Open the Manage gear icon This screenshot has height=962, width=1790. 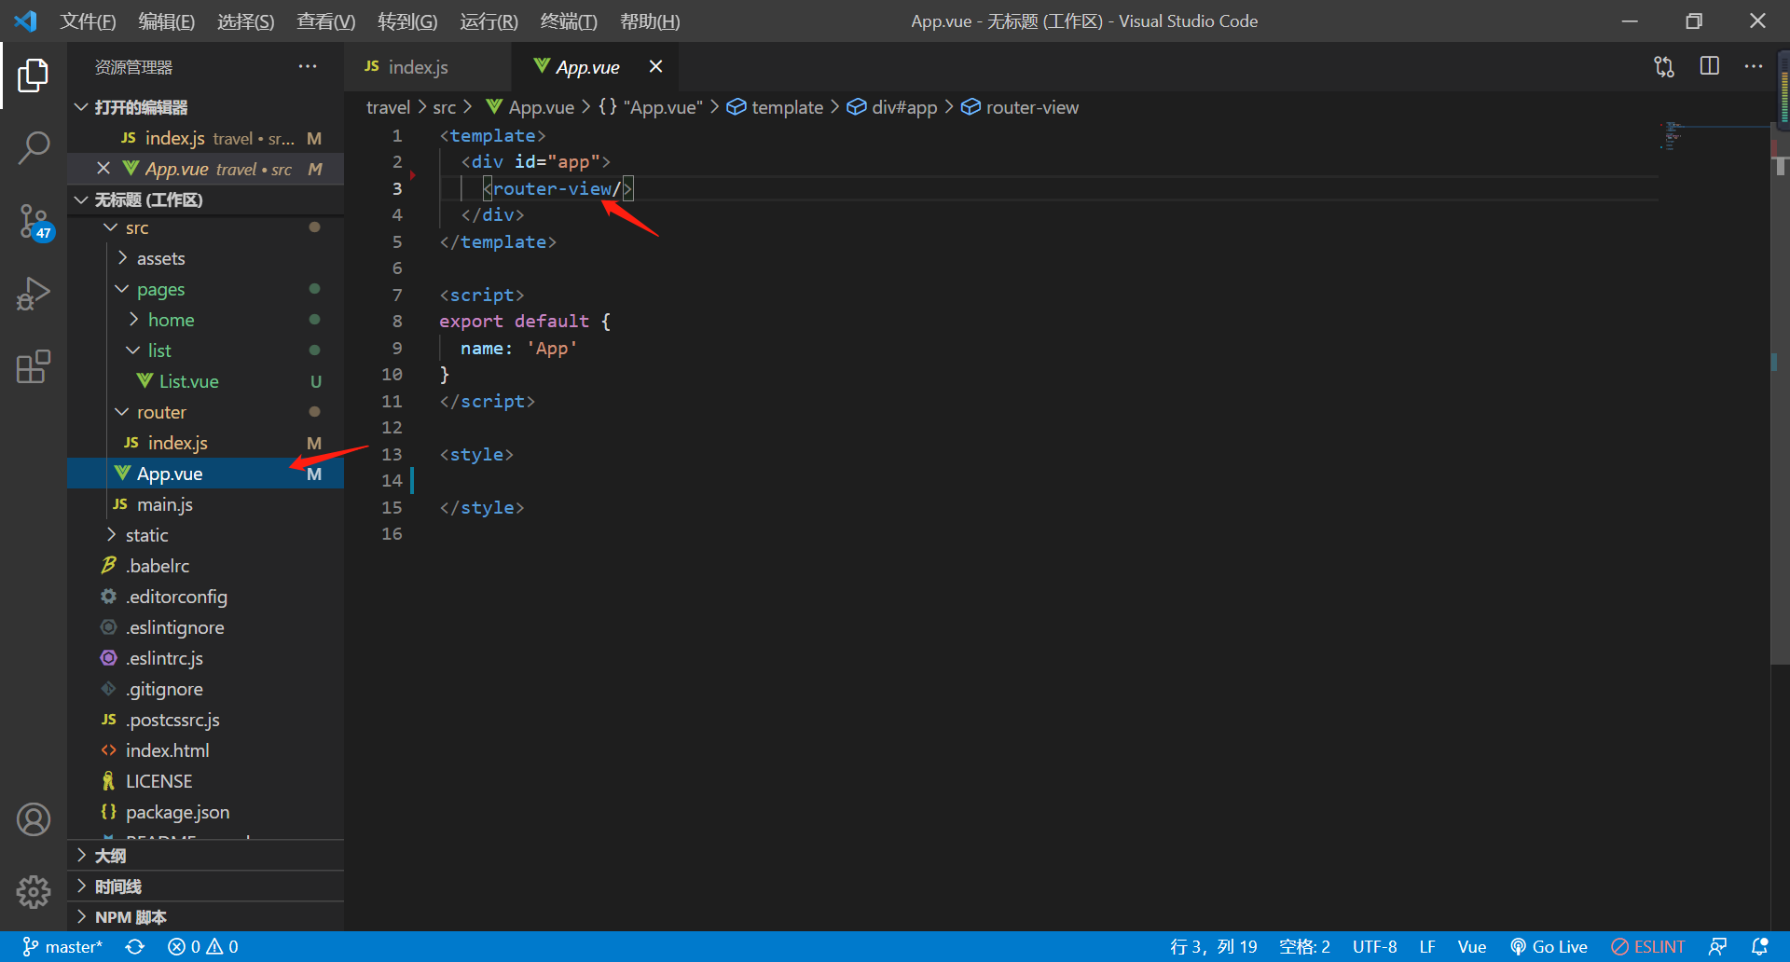(x=34, y=892)
